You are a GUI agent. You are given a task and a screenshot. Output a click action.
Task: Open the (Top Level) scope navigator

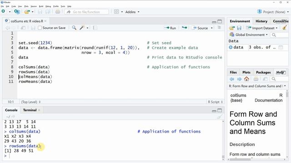click(31, 102)
